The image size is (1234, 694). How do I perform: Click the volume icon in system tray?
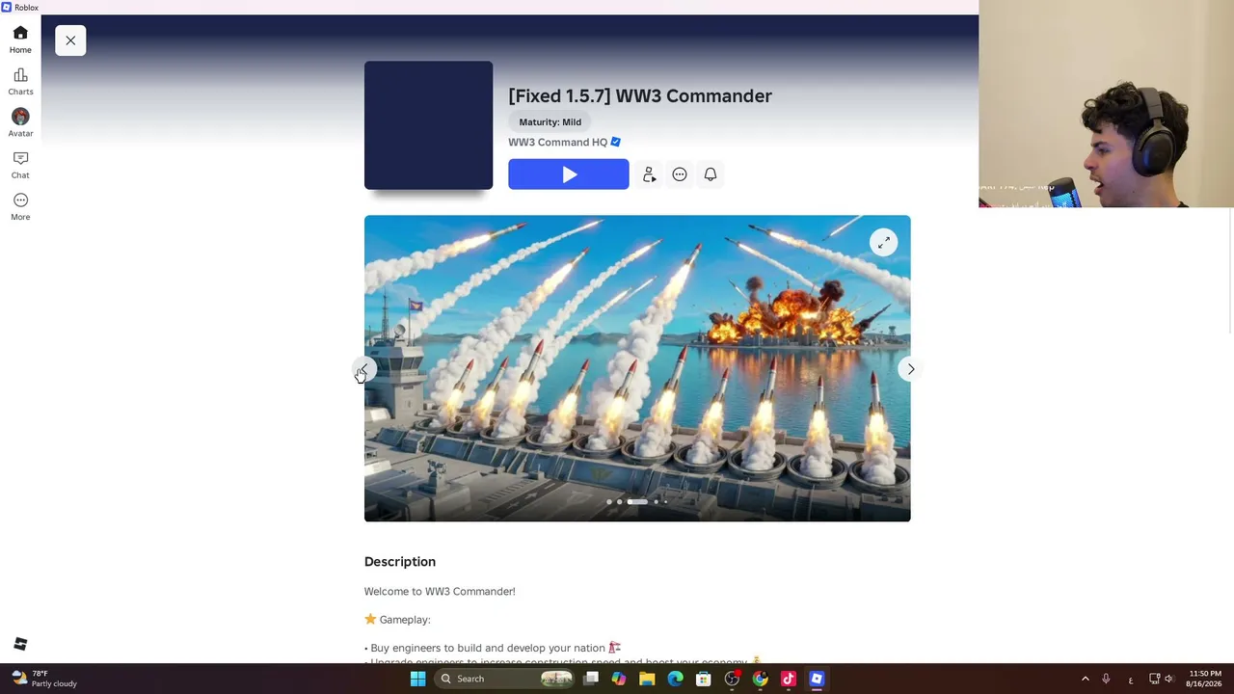1168,679
